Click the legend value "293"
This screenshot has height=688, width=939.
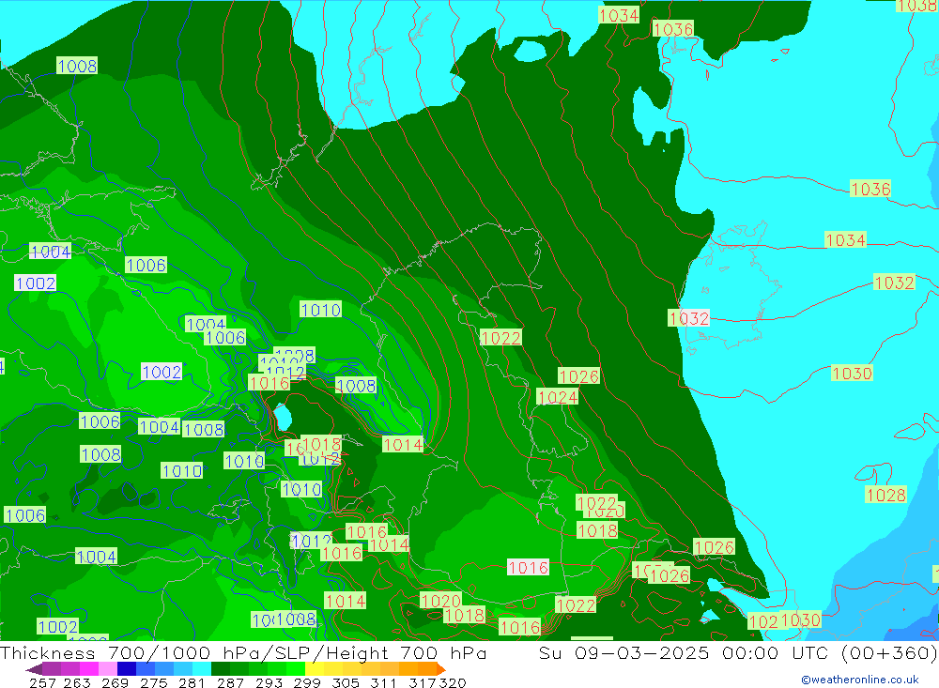269,682
